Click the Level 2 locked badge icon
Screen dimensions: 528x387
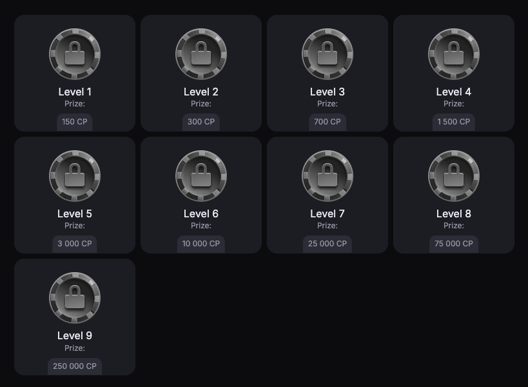coord(201,54)
